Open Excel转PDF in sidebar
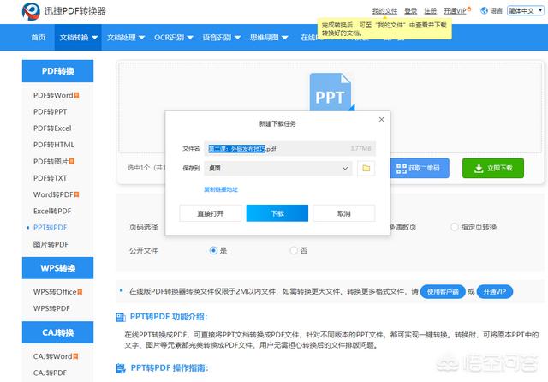This screenshot has height=382, width=548. [52, 211]
